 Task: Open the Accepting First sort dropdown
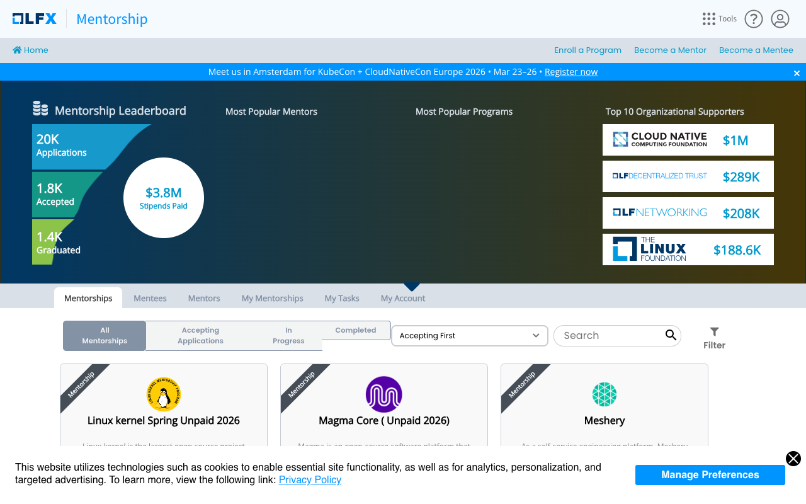click(x=469, y=336)
